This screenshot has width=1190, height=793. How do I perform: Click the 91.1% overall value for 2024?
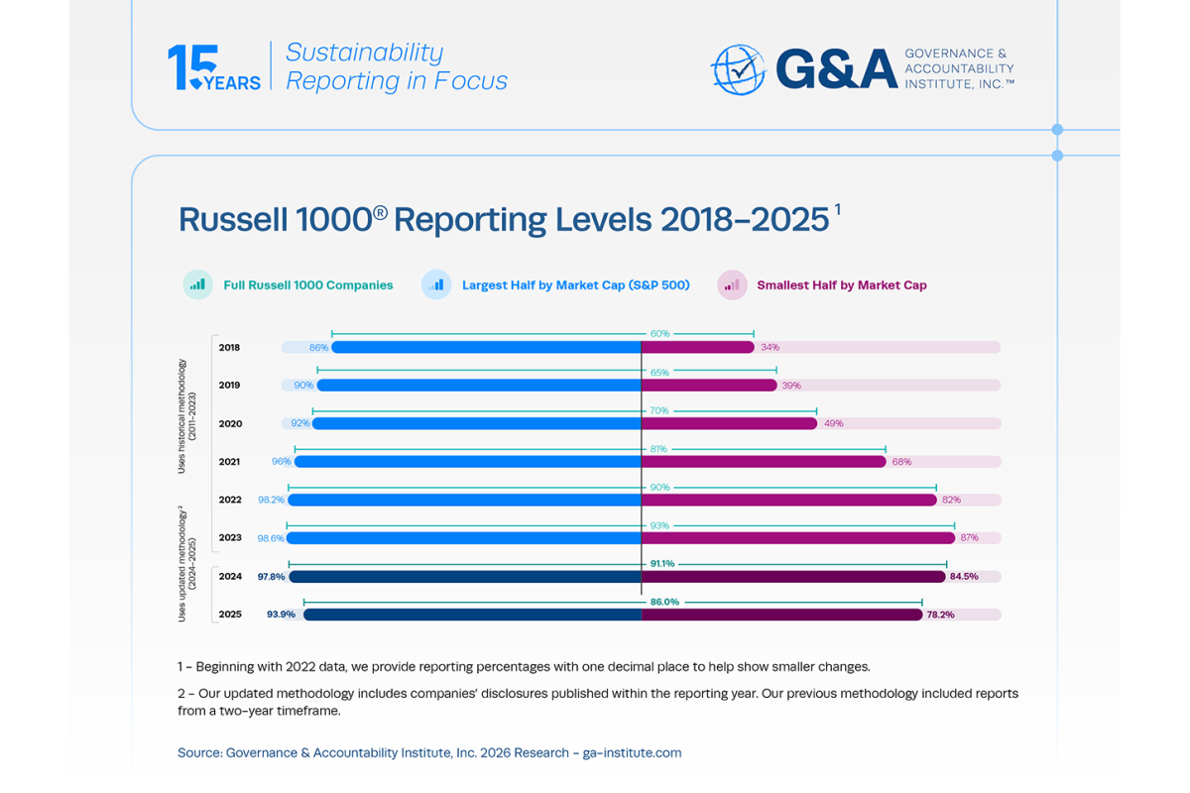pyautogui.click(x=662, y=563)
